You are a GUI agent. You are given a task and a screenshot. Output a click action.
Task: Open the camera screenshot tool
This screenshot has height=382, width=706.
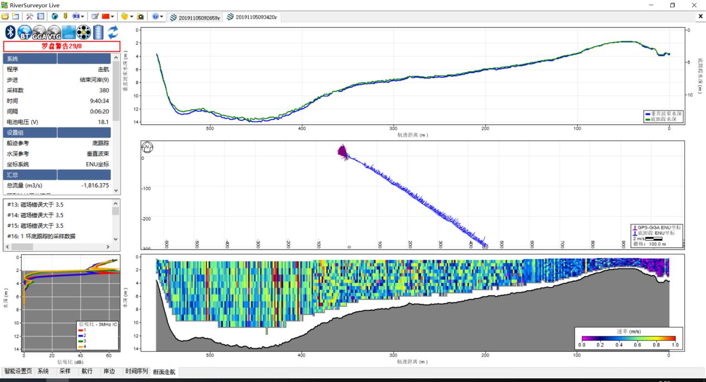point(140,17)
